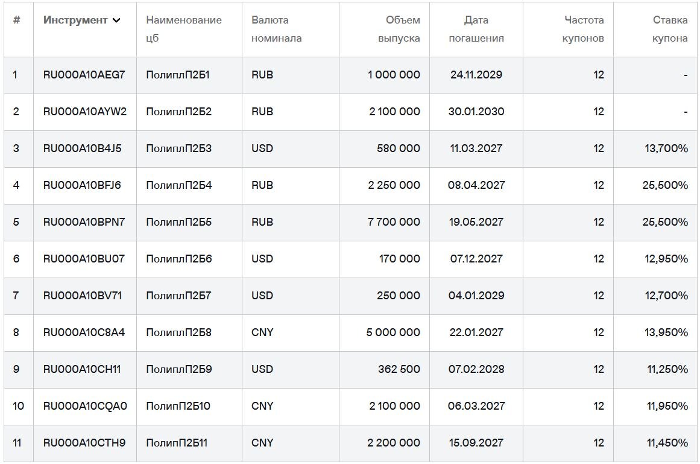Viewport: 700px width, 464px height.
Task: Collapse the sort chevron next to Инструмент header
Action: [x=116, y=19]
